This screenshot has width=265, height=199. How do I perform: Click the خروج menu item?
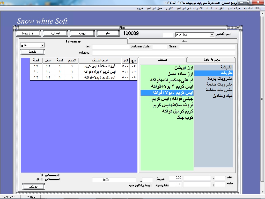coord(141,8)
